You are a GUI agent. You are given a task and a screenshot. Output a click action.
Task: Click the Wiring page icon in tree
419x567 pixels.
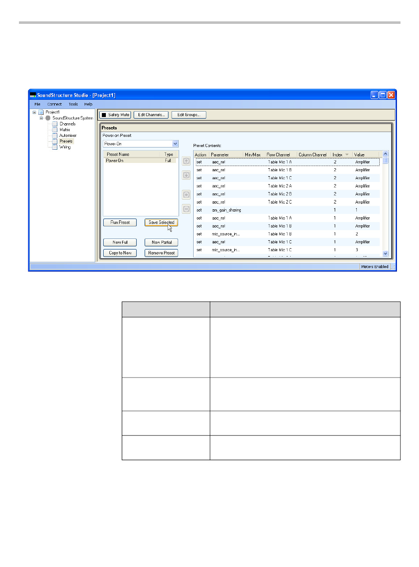(55, 147)
